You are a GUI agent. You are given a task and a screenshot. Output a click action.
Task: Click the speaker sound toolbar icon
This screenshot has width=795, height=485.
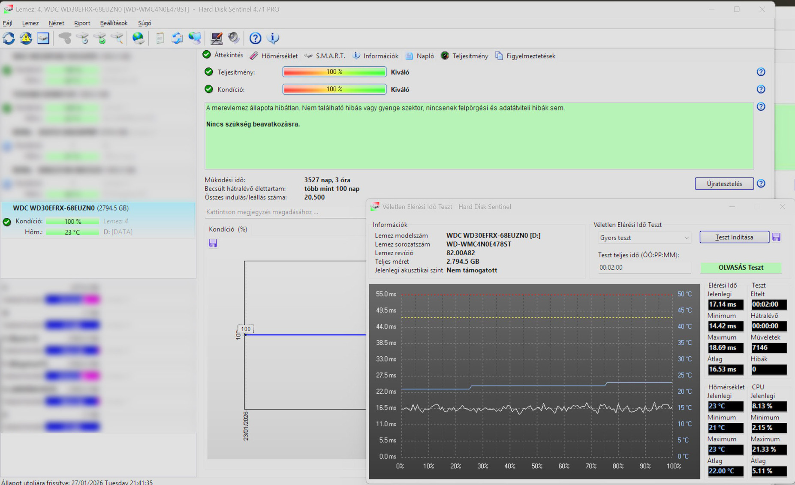(234, 38)
